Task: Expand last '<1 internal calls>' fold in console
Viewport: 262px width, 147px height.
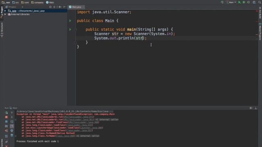Action: point(88,136)
